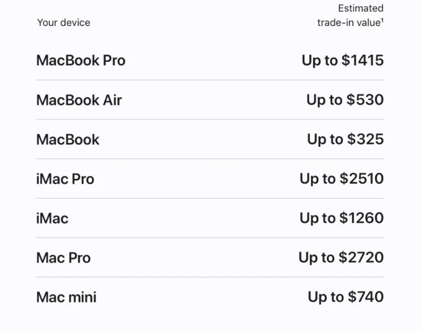Click the word Estimated in header
Image resolution: width=422 pixels, height=331 pixels.
point(361,8)
